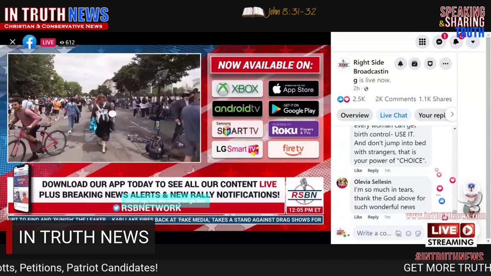This screenshot has width=491, height=276.
Task: Click the shield icon next to the page name
Action: click(430, 64)
